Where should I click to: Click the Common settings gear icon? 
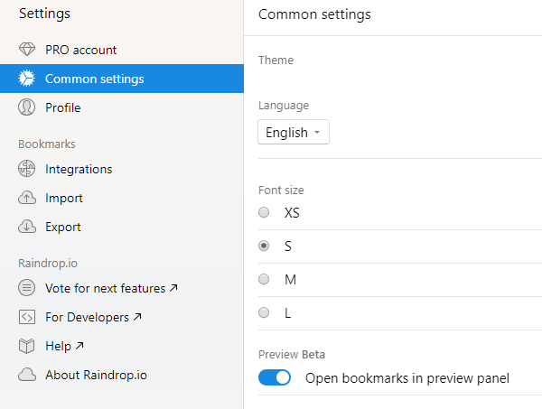click(x=26, y=78)
